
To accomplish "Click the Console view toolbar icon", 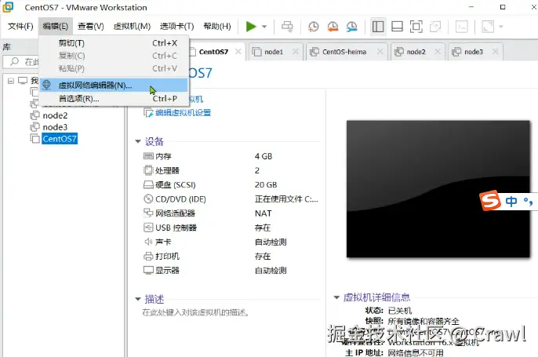I will tap(461, 27).
